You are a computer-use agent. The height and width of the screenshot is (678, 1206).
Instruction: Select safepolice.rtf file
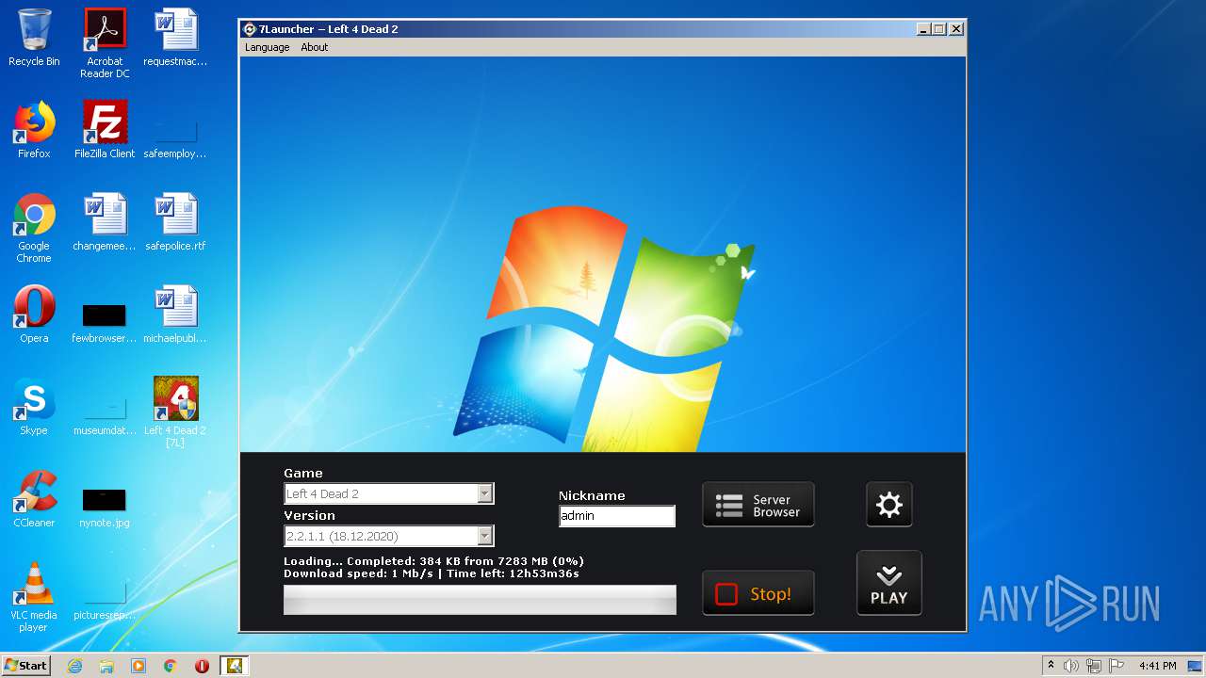(175, 222)
